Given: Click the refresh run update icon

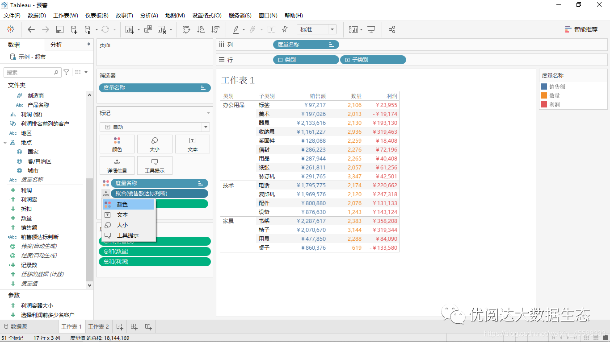Looking at the screenshot, I should pos(105,29).
